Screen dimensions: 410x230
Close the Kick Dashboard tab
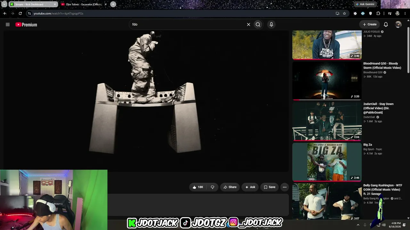pos(55,4)
